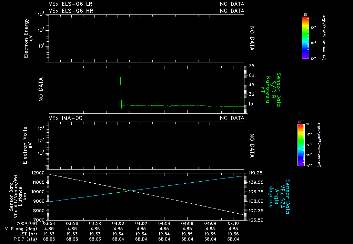Click the '60' nanotesla tick label
This screenshot has height=244, width=353.
[x=251, y=75]
